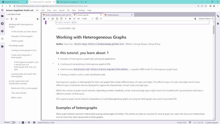The width and height of the screenshot is (220, 124).
Task: Click the git status icon in status bar
Action: 34,123
